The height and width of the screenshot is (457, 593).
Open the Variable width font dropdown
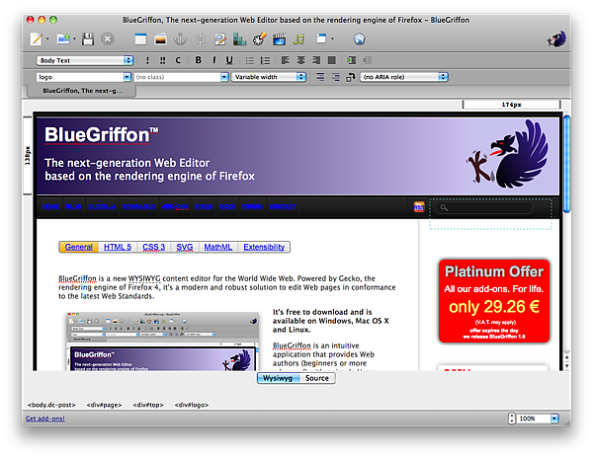pos(271,76)
